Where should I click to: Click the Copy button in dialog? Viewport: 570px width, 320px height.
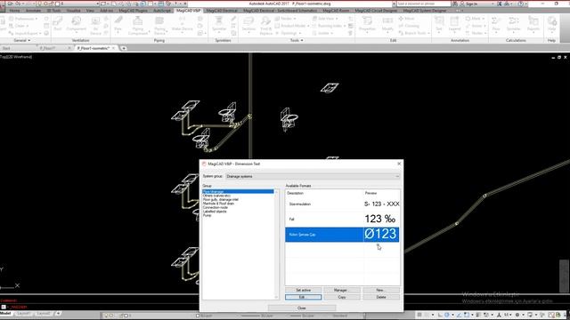click(342, 297)
